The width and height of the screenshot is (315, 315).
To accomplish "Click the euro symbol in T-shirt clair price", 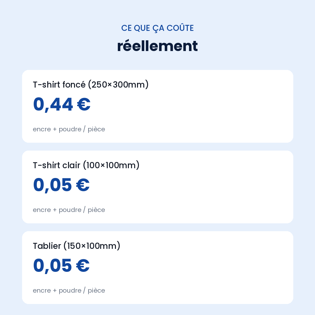I will point(83,185).
